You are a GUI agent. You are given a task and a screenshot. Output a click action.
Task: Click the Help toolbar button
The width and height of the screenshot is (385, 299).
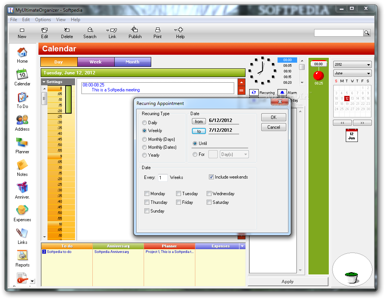pos(180,33)
